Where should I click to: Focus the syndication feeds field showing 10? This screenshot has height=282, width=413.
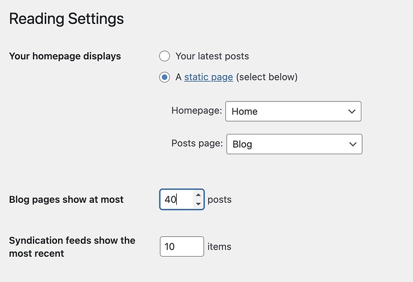[181, 247]
